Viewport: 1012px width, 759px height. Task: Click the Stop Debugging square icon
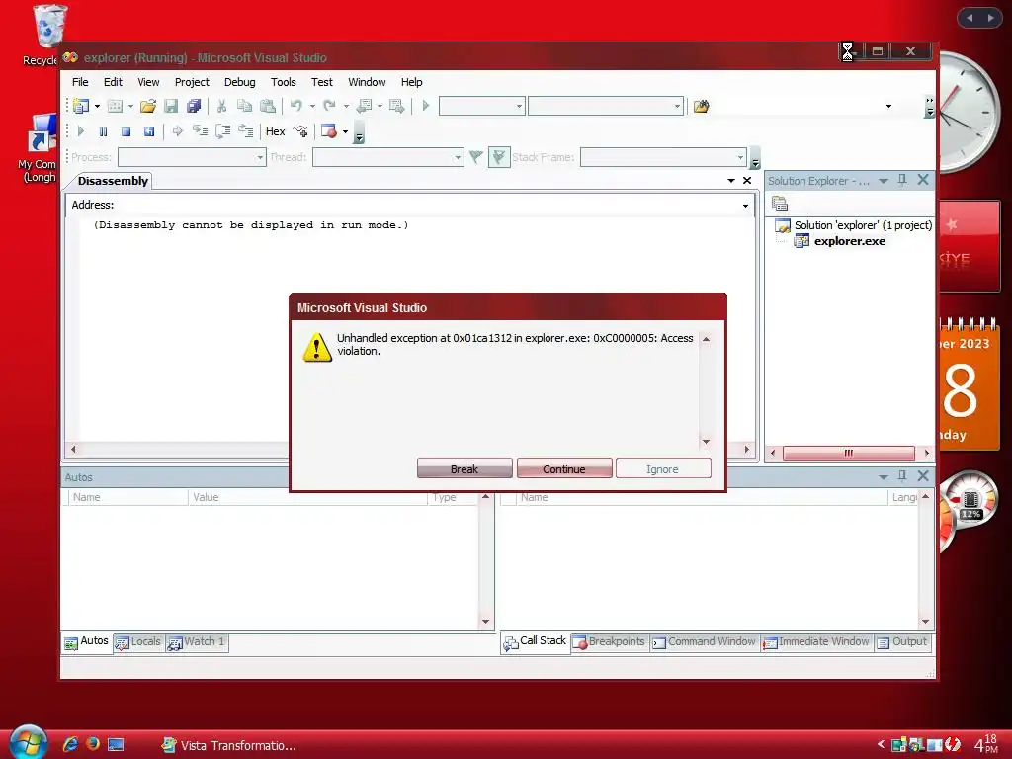pyautogui.click(x=126, y=131)
